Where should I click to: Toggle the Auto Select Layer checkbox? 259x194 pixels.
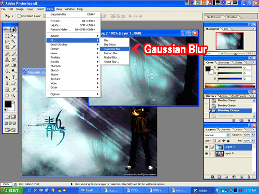(19, 16)
